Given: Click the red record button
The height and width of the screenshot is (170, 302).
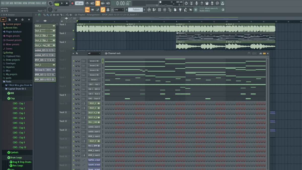Looking at the screenshot, I should [x=72, y=3].
